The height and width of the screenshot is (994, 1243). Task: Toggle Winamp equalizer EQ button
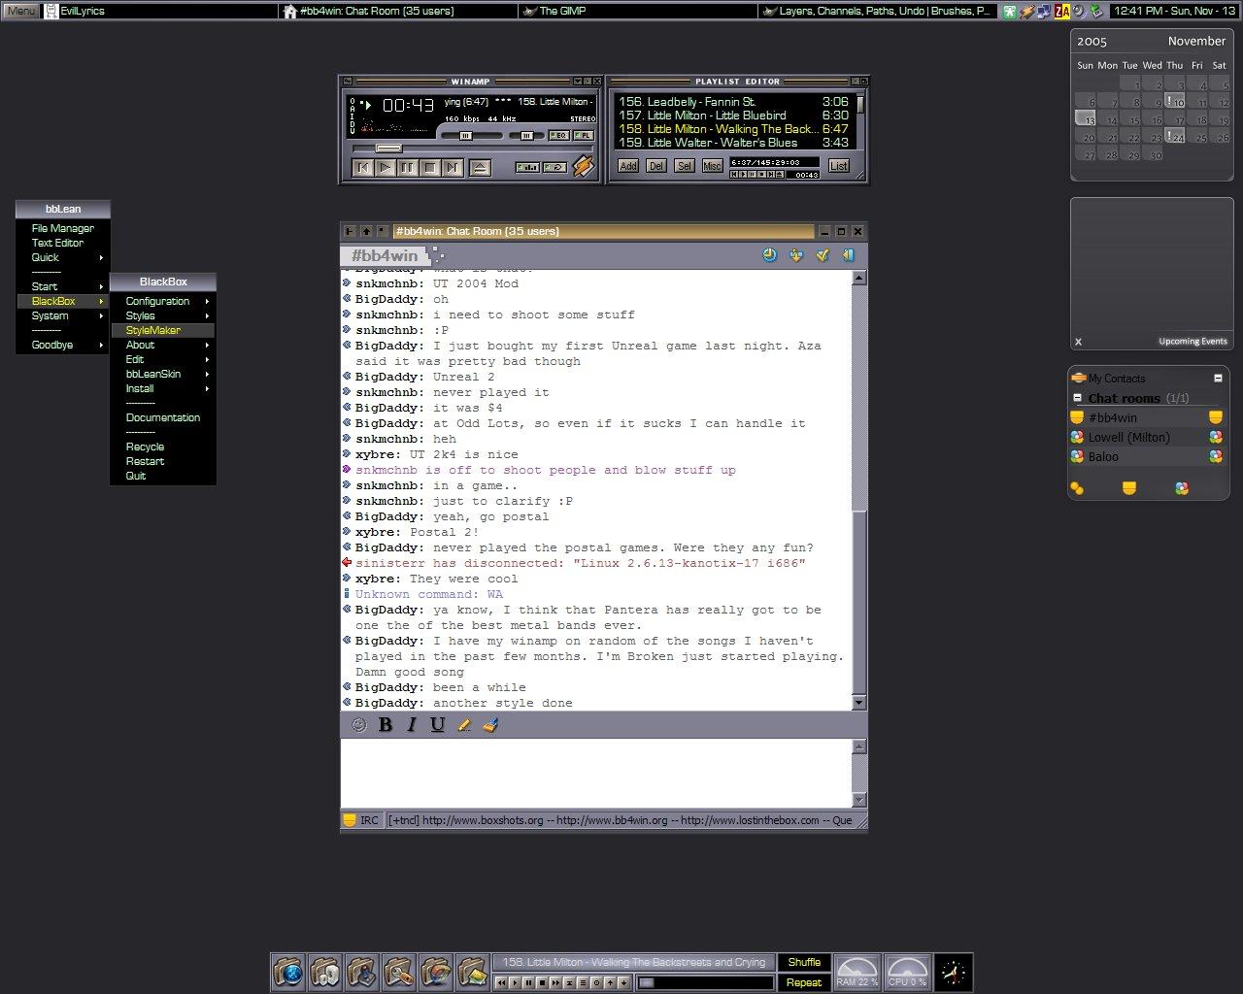coord(559,136)
